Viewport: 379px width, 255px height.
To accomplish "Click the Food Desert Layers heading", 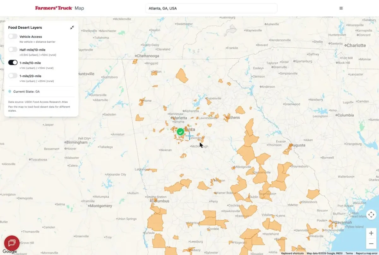I will coord(25,28).
